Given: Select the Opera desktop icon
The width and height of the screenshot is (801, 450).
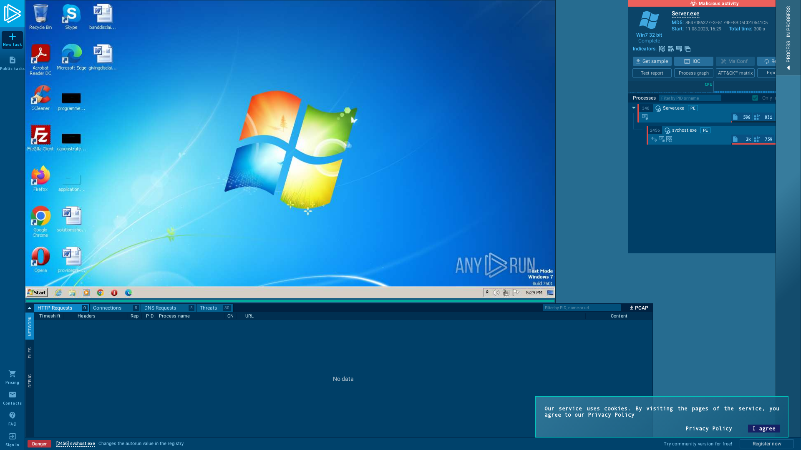Looking at the screenshot, I should [40, 260].
